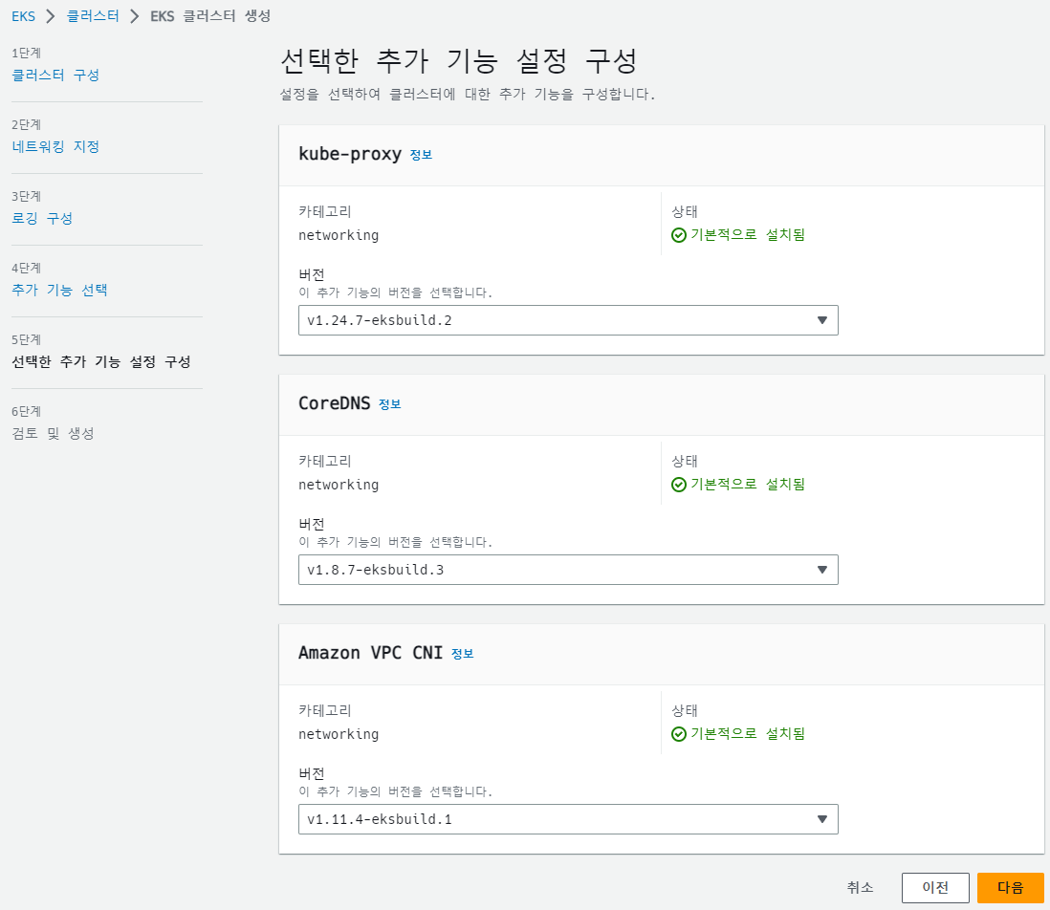
Task: Click the kube-proxy 기본적으로 설치됨 status text
Action: pyautogui.click(x=747, y=235)
